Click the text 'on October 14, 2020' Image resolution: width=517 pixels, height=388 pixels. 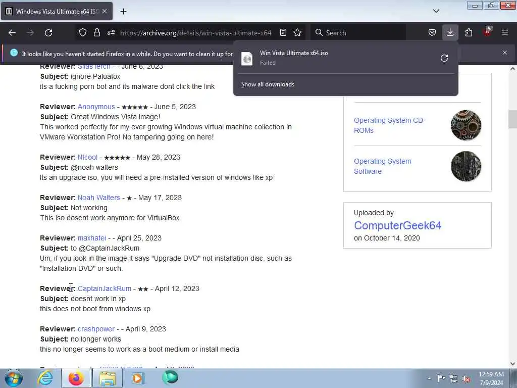(387, 238)
